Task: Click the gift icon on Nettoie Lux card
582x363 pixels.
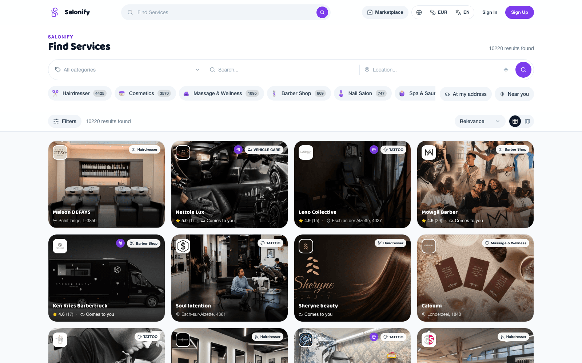Action: [238, 150]
